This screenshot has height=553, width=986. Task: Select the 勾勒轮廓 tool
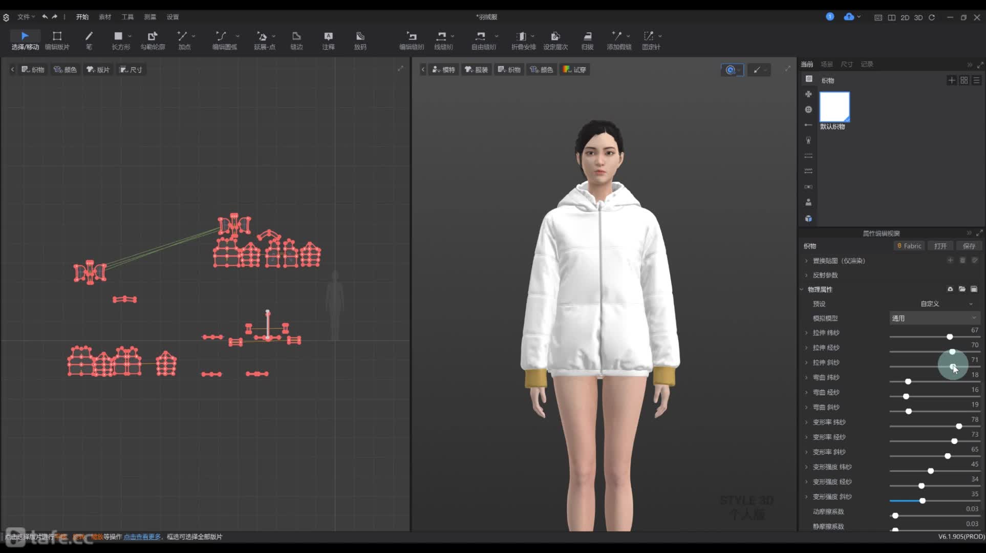[153, 40]
